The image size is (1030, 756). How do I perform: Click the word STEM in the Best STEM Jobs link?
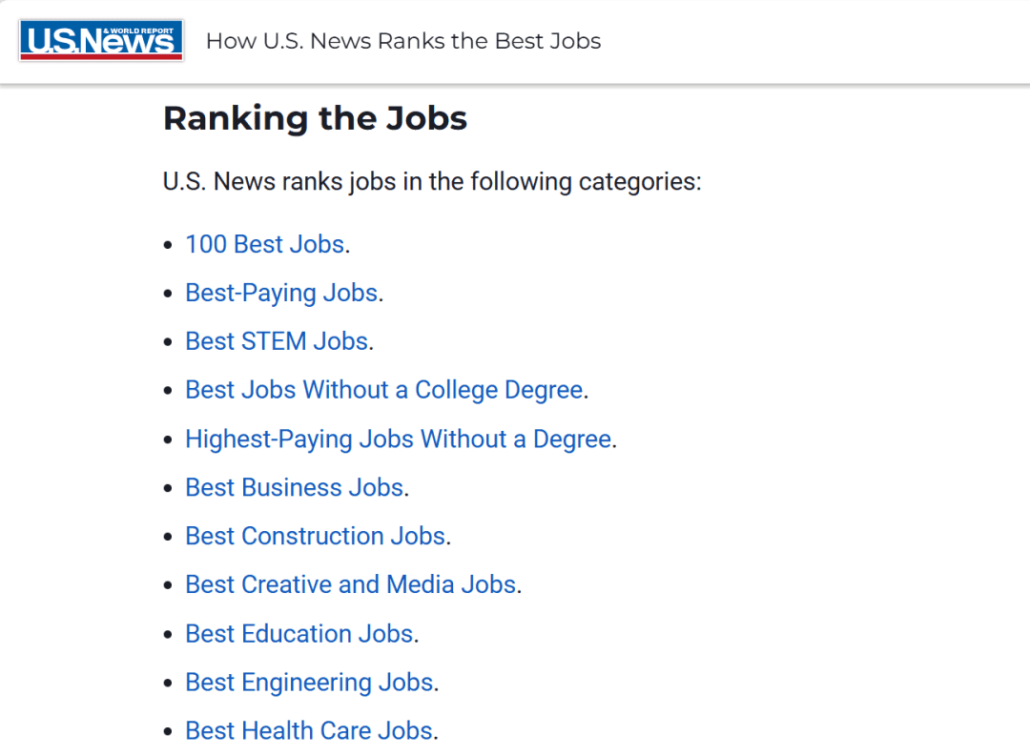coord(274,341)
